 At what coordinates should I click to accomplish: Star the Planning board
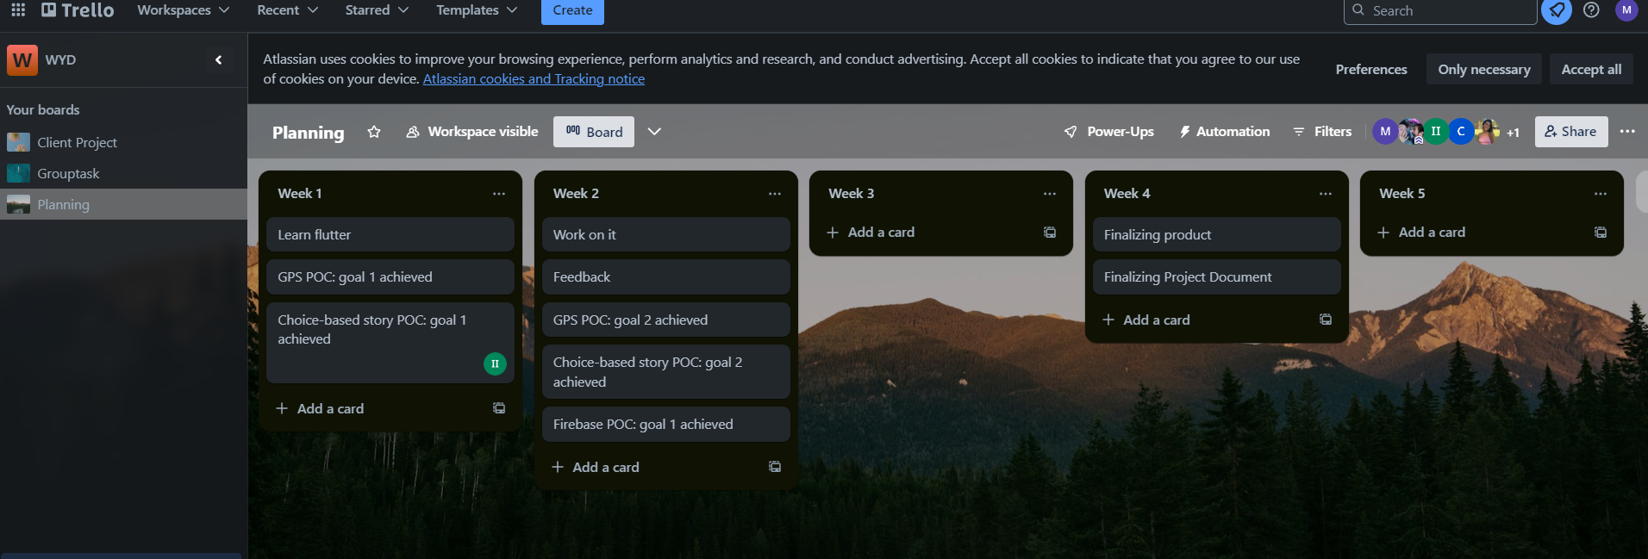click(374, 132)
